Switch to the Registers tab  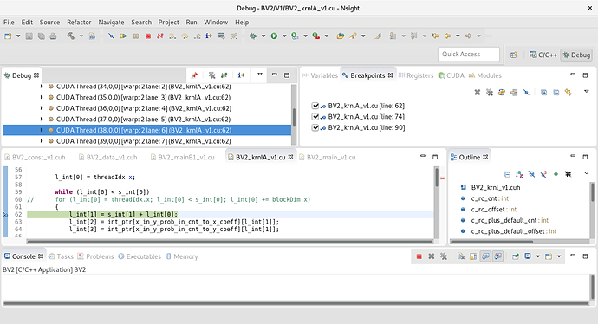(416, 75)
